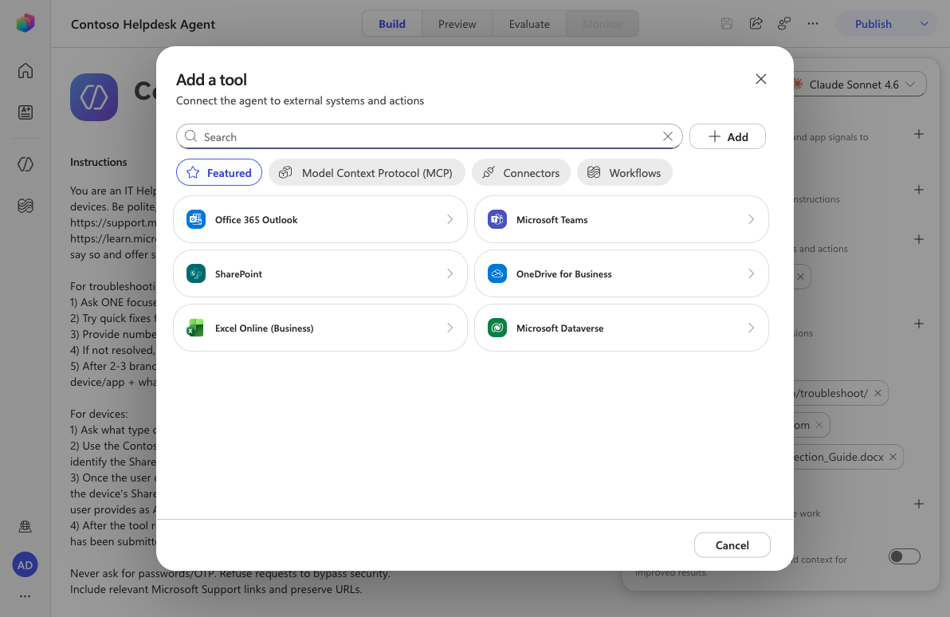The height and width of the screenshot is (617, 950).
Task: Open the Publish dropdown arrow
Action: coord(924,24)
